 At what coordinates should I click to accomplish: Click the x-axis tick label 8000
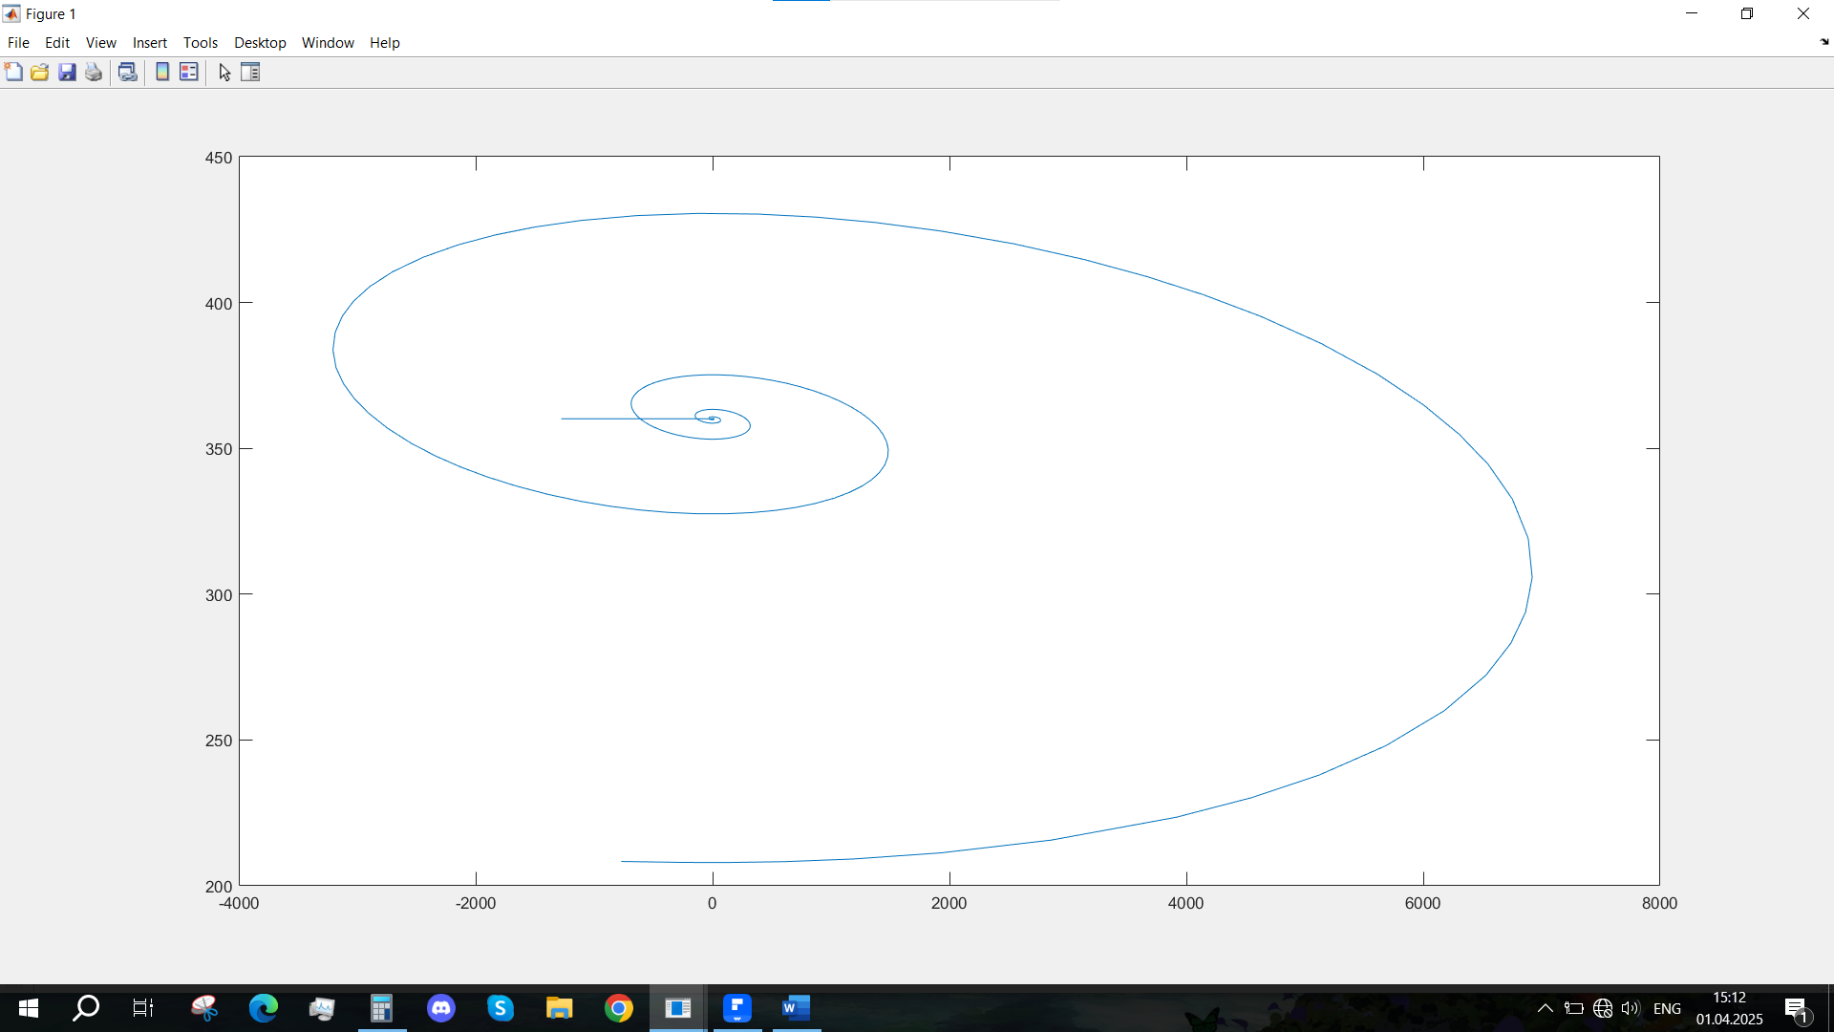coord(1659,903)
